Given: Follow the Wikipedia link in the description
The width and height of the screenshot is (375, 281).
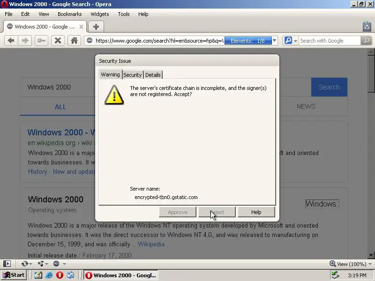Looking at the screenshot, I should 151,244.
